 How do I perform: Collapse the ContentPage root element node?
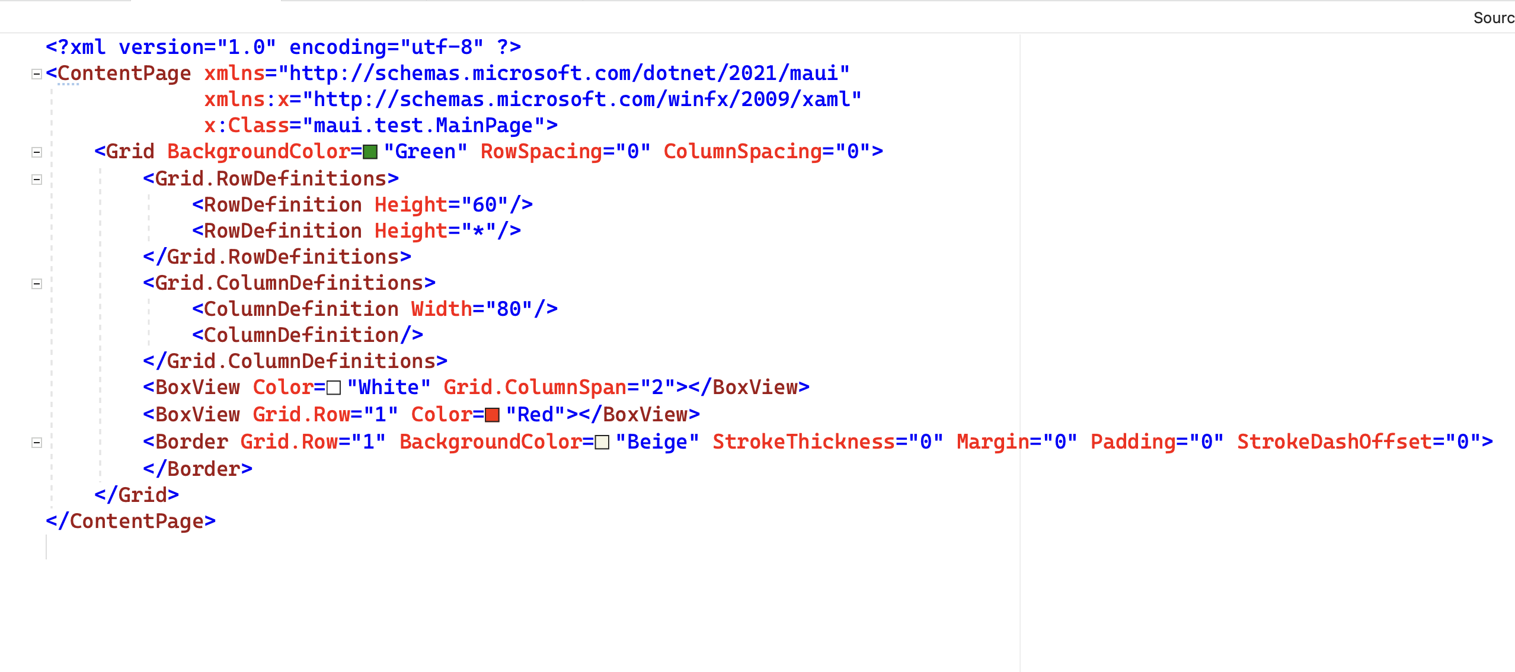click(37, 72)
